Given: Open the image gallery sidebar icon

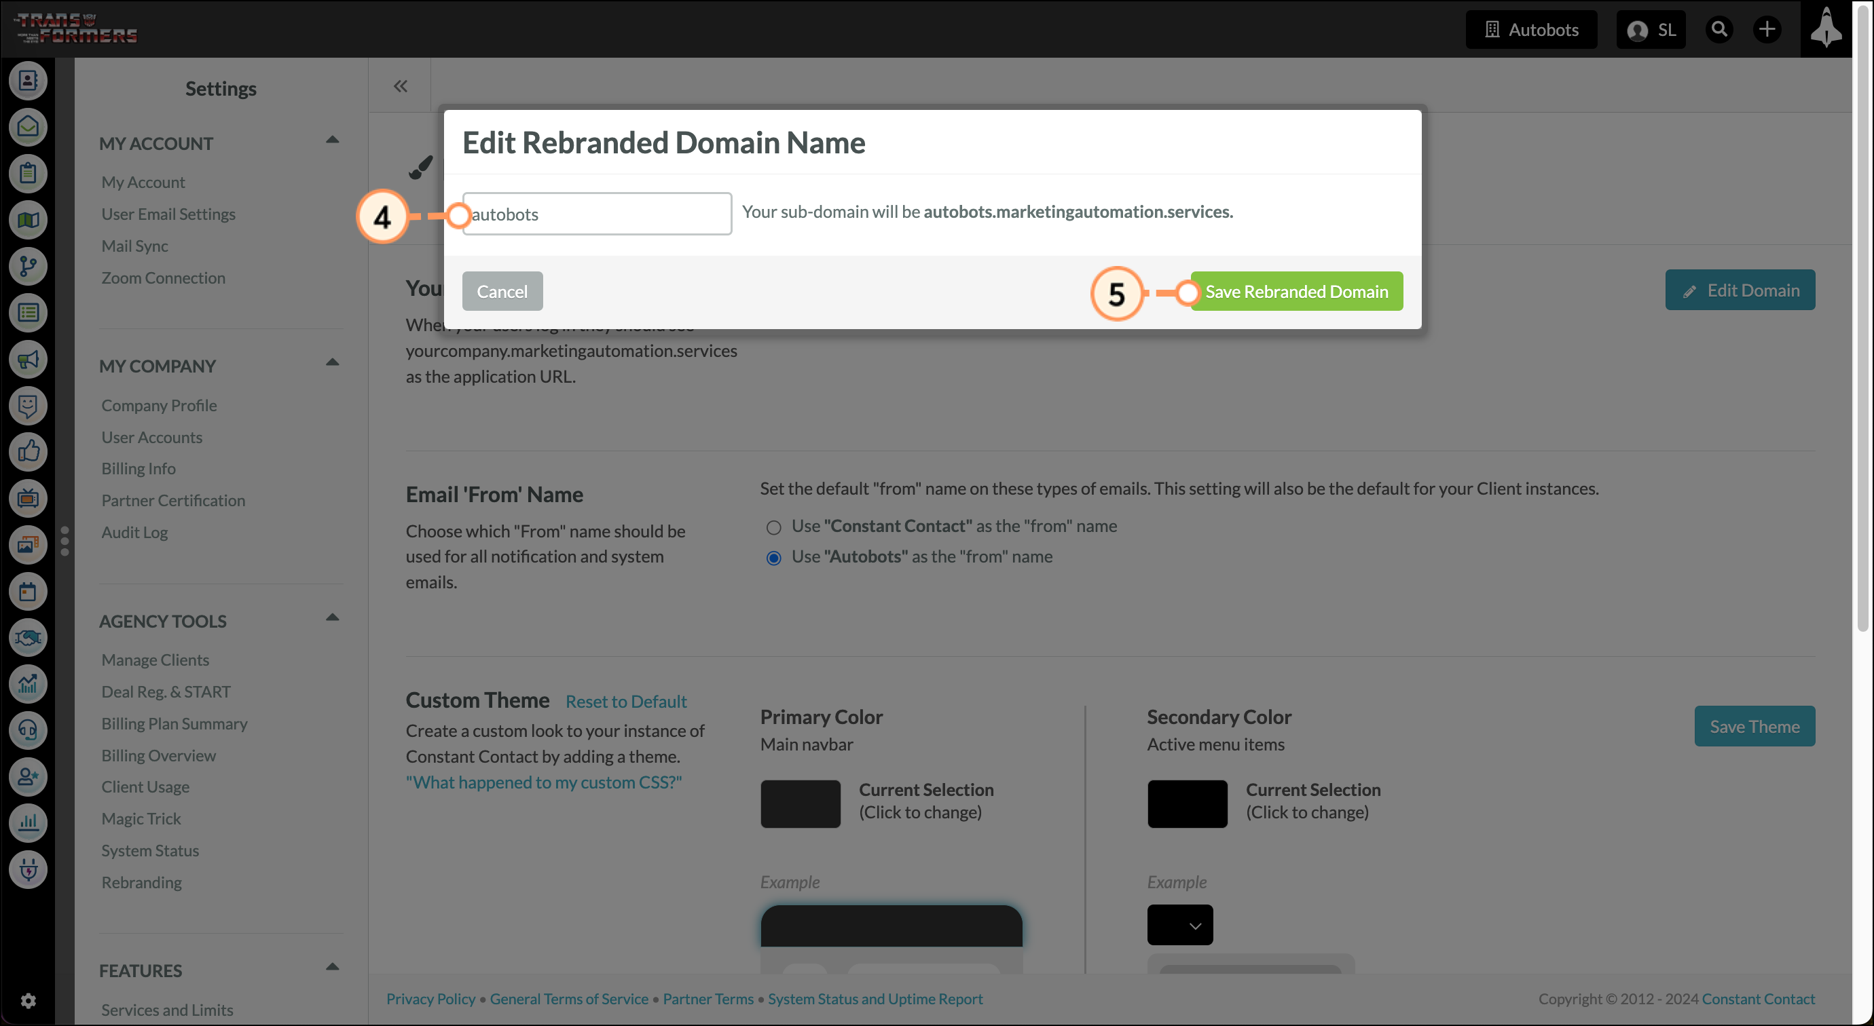Looking at the screenshot, I should pyautogui.click(x=28, y=545).
